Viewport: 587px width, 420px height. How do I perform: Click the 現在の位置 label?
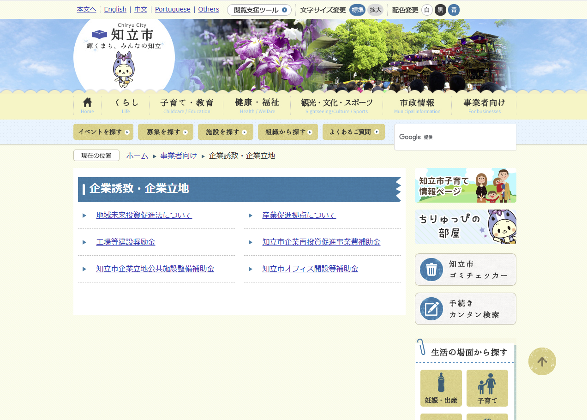[x=96, y=156]
